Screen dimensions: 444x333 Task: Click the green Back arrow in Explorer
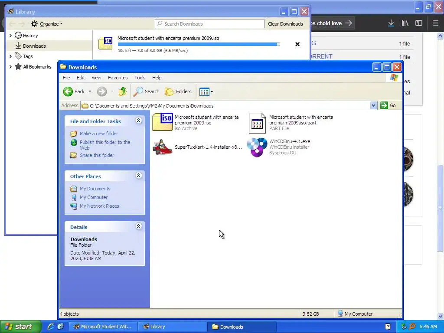(68, 91)
